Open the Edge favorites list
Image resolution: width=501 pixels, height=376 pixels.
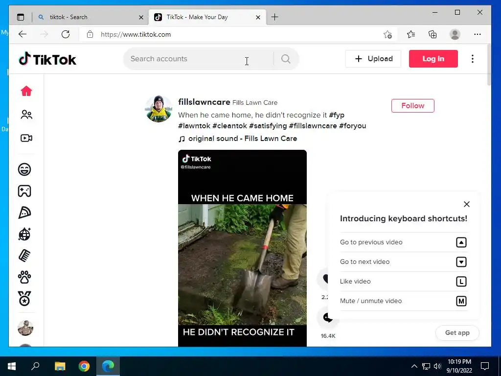click(x=411, y=34)
